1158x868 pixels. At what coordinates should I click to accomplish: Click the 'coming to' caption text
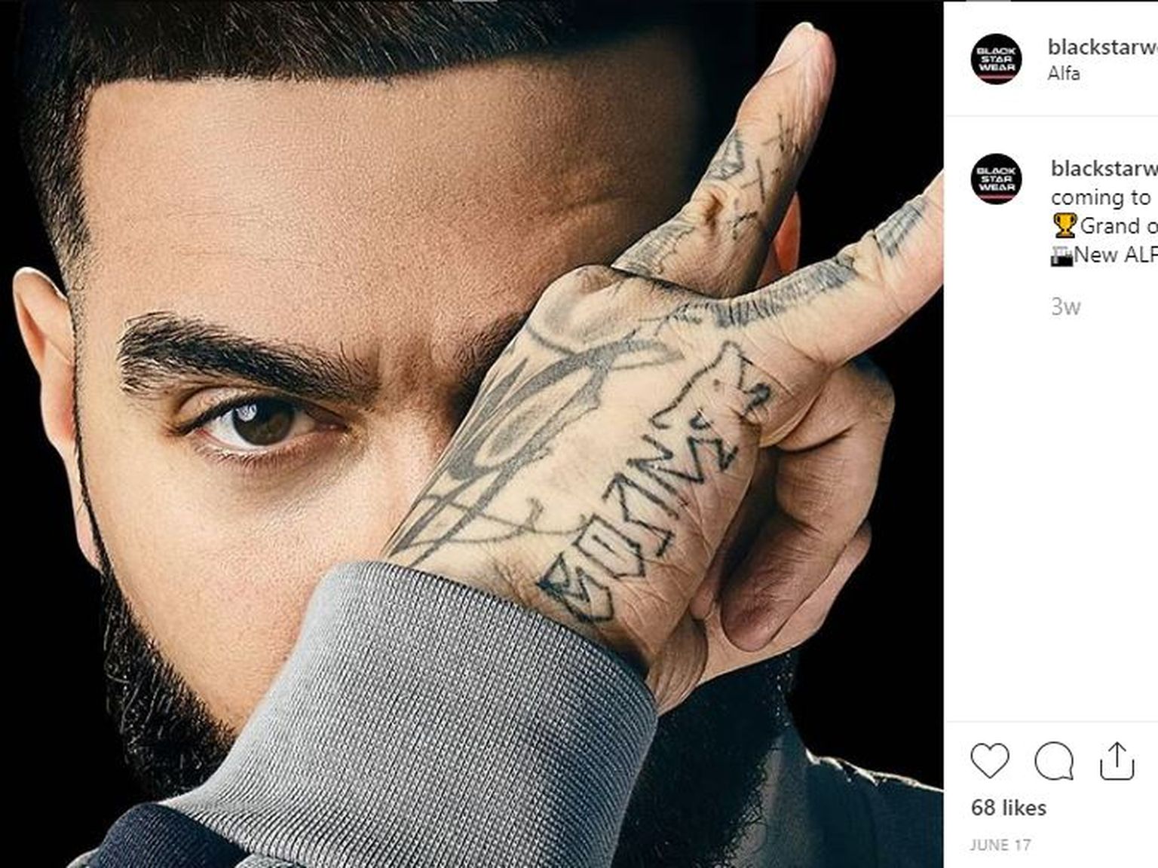[1101, 197]
